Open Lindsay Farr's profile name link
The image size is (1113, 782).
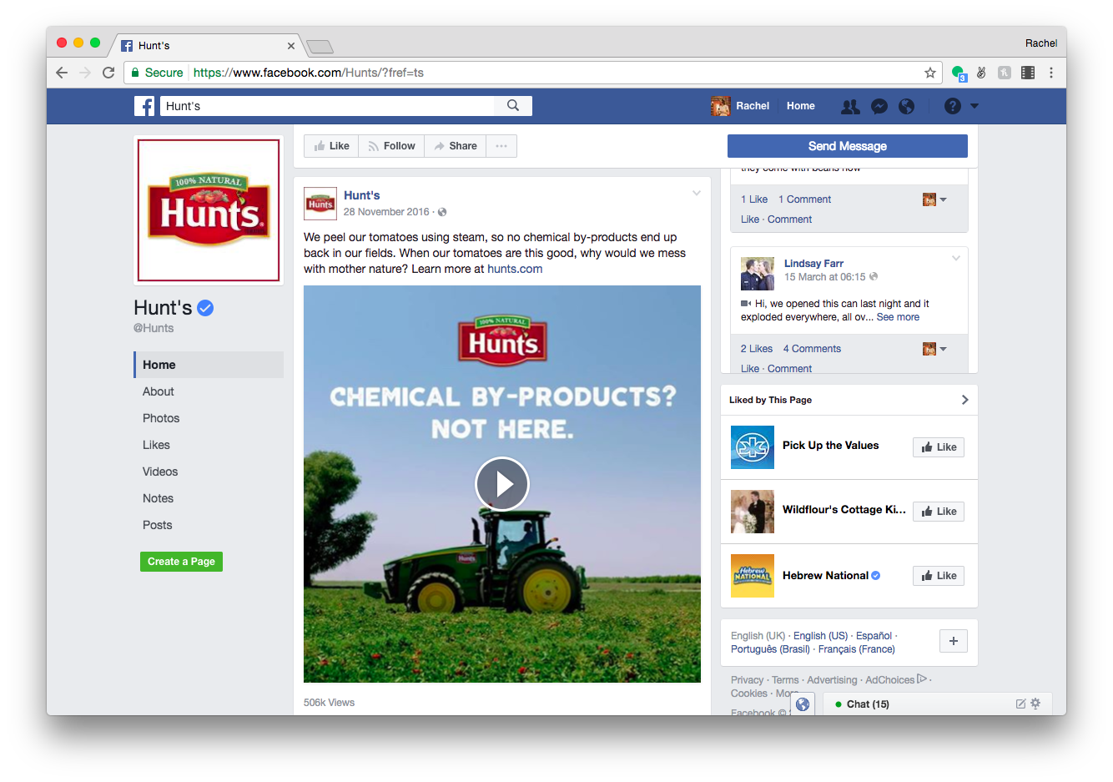pos(813,264)
